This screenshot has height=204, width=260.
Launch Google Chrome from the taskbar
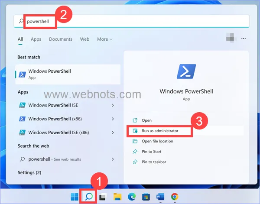click(175, 197)
